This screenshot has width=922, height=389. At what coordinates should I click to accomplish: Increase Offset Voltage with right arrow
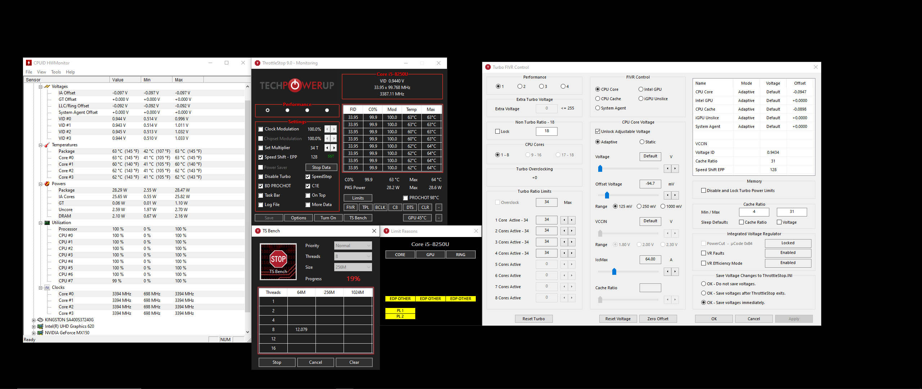tap(675, 195)
